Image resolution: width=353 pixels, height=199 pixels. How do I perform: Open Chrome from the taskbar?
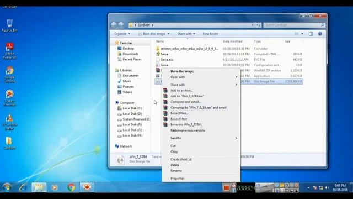point(71,187)
